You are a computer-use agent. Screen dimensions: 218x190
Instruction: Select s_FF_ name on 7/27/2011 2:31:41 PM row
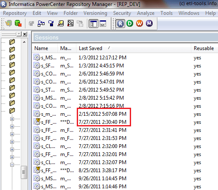point(49,130)
